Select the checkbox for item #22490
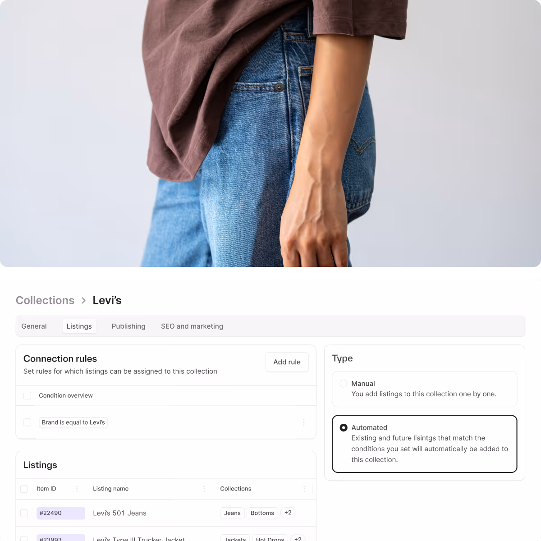This screenshot has height=541, width=541. coord(24,513)
